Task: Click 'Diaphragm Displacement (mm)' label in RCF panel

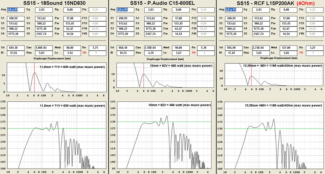Action: coord(279,58)
